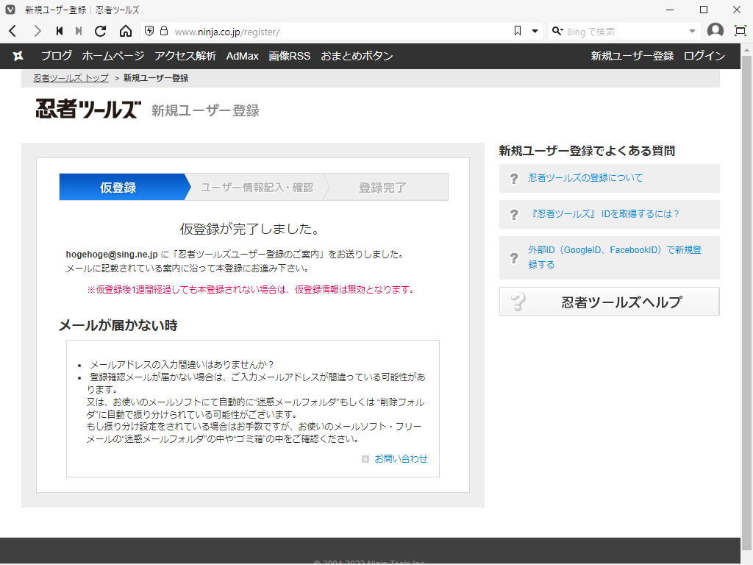Image resolution: width=753 pixels, height=565 pixels.
Task: Click question mark icon beside IDを取得するには
Action: [x=514, y=215]
